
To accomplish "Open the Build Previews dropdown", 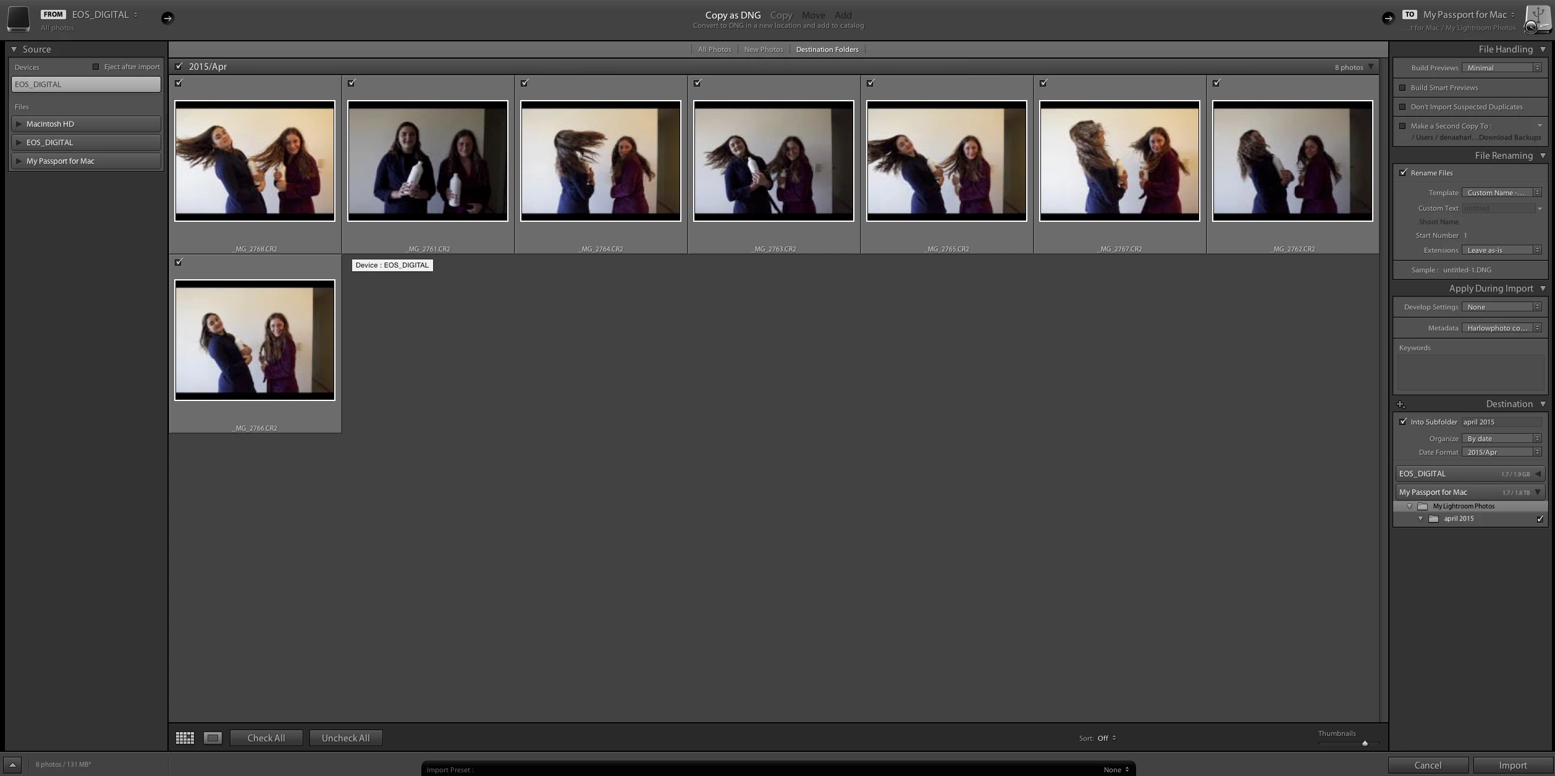I will [x=1501, y=68].
